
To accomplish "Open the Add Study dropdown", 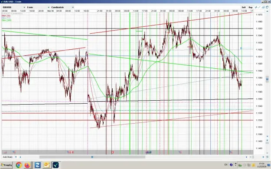I will (x=10, y=157).
